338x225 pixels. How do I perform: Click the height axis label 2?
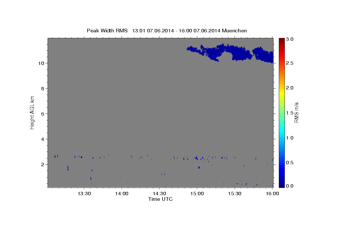pyautogui.click(x=42, y=165)
